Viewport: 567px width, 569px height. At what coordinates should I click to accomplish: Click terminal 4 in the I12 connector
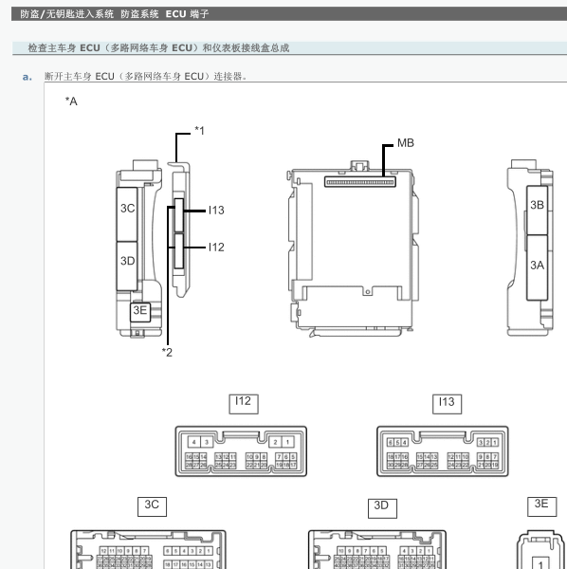[194, 442]
